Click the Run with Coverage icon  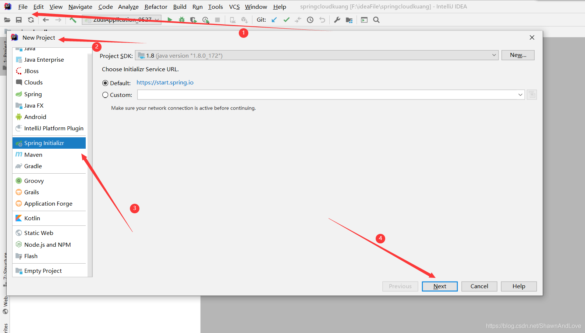(x=194, y=20)
